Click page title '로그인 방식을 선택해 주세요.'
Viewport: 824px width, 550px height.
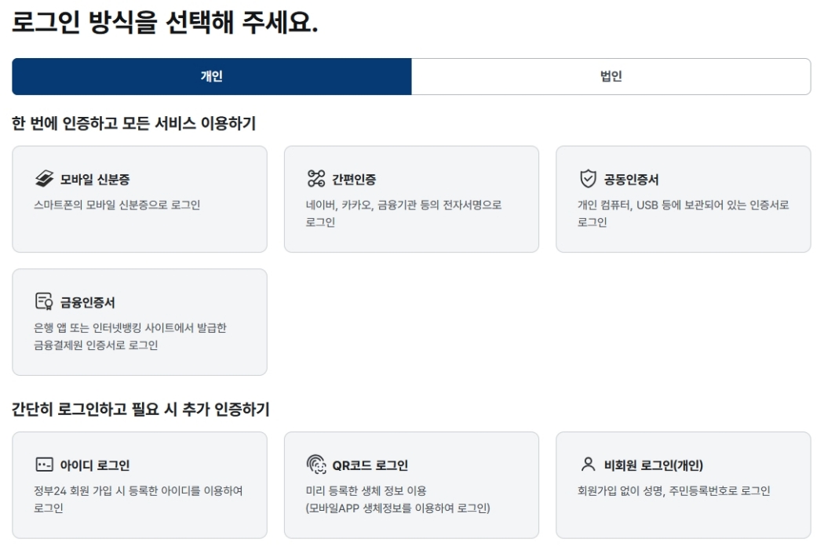[165, 23]
